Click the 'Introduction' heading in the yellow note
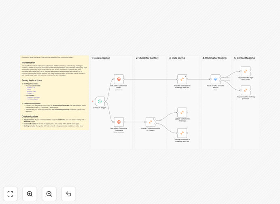The image size is (280, 204). (x=28, y=63)
